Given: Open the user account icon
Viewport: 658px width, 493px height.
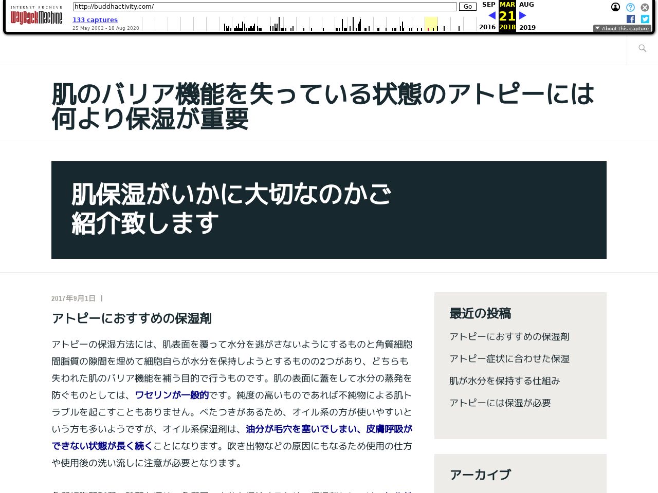Looking at the screenshot, I should click(615, 7).
